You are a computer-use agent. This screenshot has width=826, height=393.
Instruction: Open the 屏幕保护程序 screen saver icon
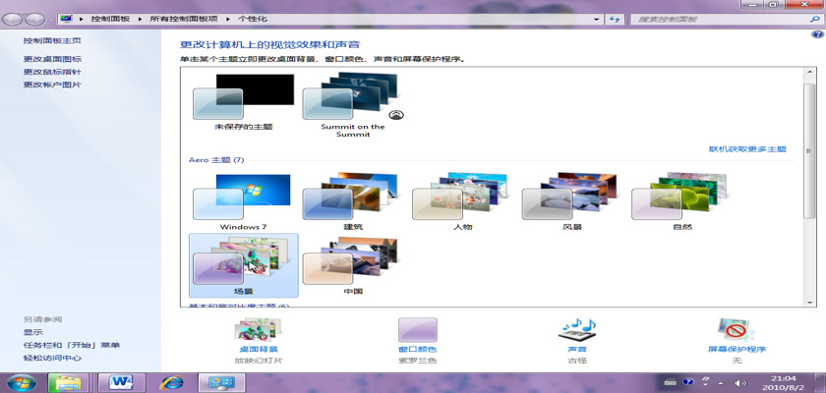tap(737, 330)
